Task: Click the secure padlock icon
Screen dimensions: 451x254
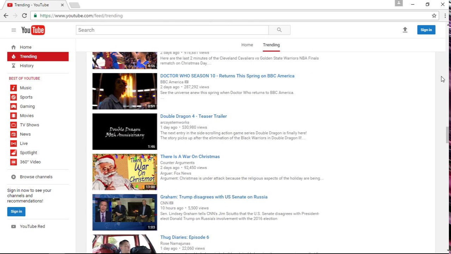Action: [x=35, y=16]
